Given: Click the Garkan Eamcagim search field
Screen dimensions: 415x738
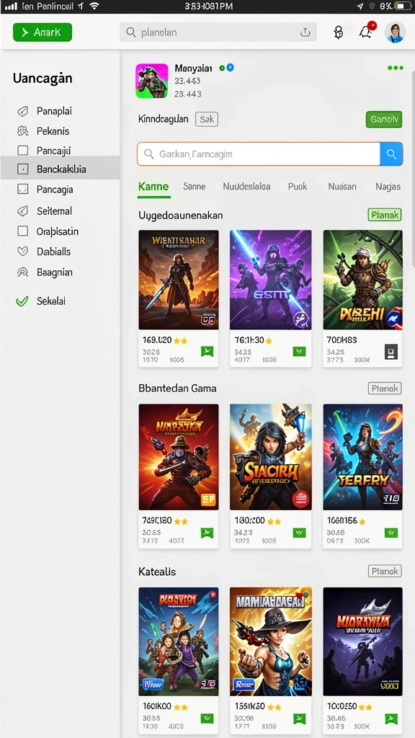Looking at the screenshot, I should (x=259, y=154).
